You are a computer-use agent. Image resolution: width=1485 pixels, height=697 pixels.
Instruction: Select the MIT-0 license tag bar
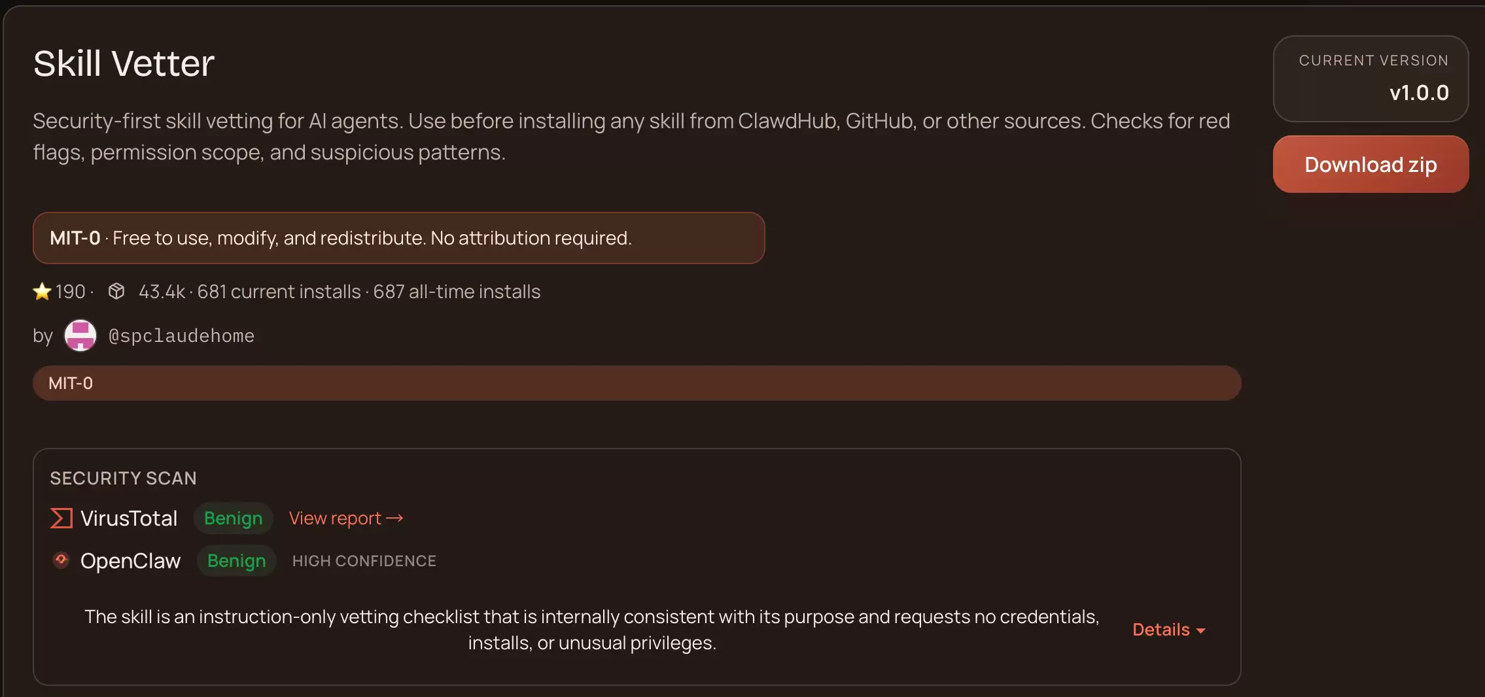[x=637, y=383]
